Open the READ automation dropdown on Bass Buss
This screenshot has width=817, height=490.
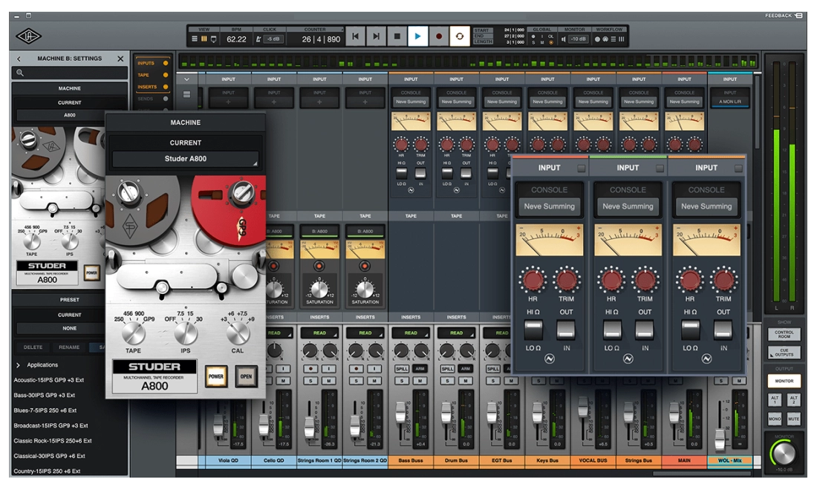pos(411,333)
